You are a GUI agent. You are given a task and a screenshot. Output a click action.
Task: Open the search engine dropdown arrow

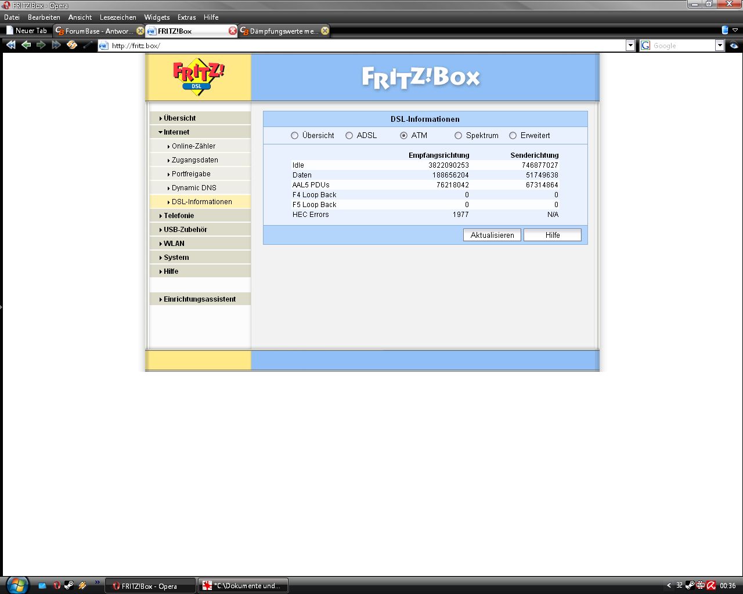pos(720,46)
